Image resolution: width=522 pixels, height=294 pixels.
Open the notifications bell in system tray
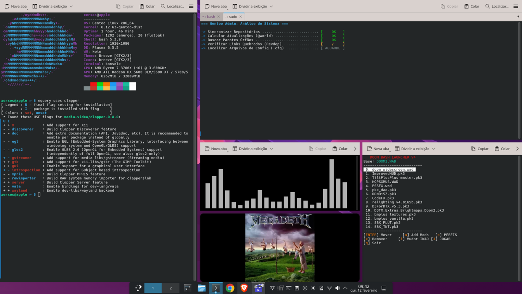[272, 288]
